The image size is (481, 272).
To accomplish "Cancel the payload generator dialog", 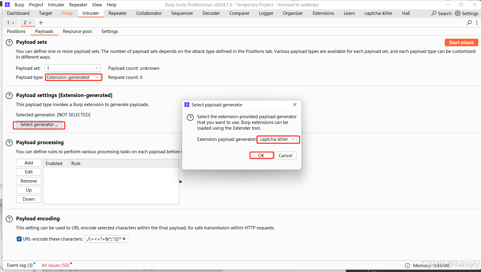I will click(285, 155).
